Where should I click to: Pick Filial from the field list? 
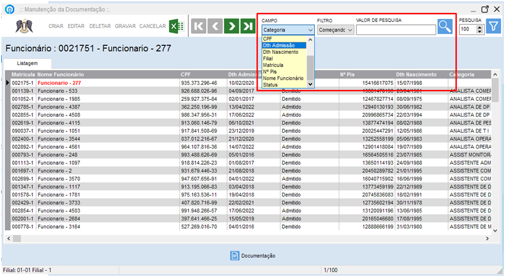(284, 58)
